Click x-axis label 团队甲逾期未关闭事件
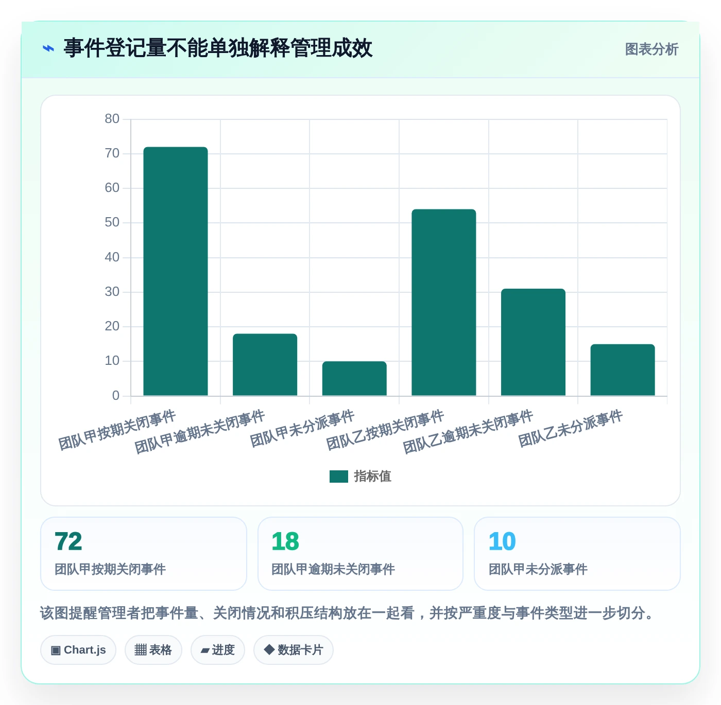 [200, 432]
